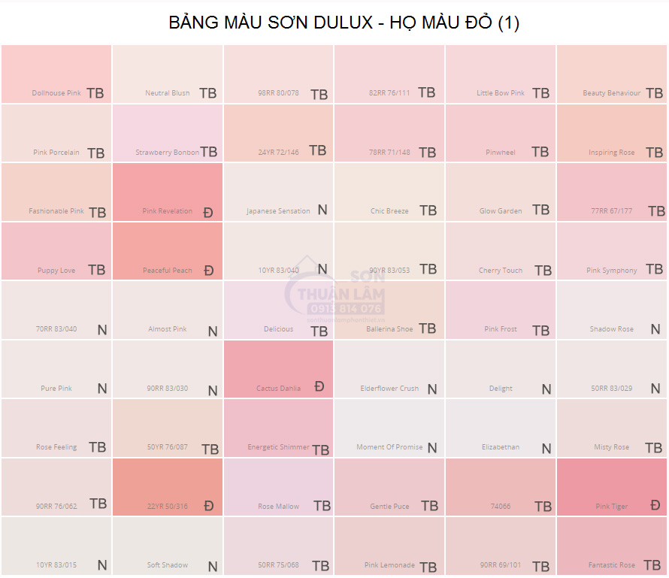Pick the Fantastic Rose swatch

pyautogui.click(x=612, y=546)
